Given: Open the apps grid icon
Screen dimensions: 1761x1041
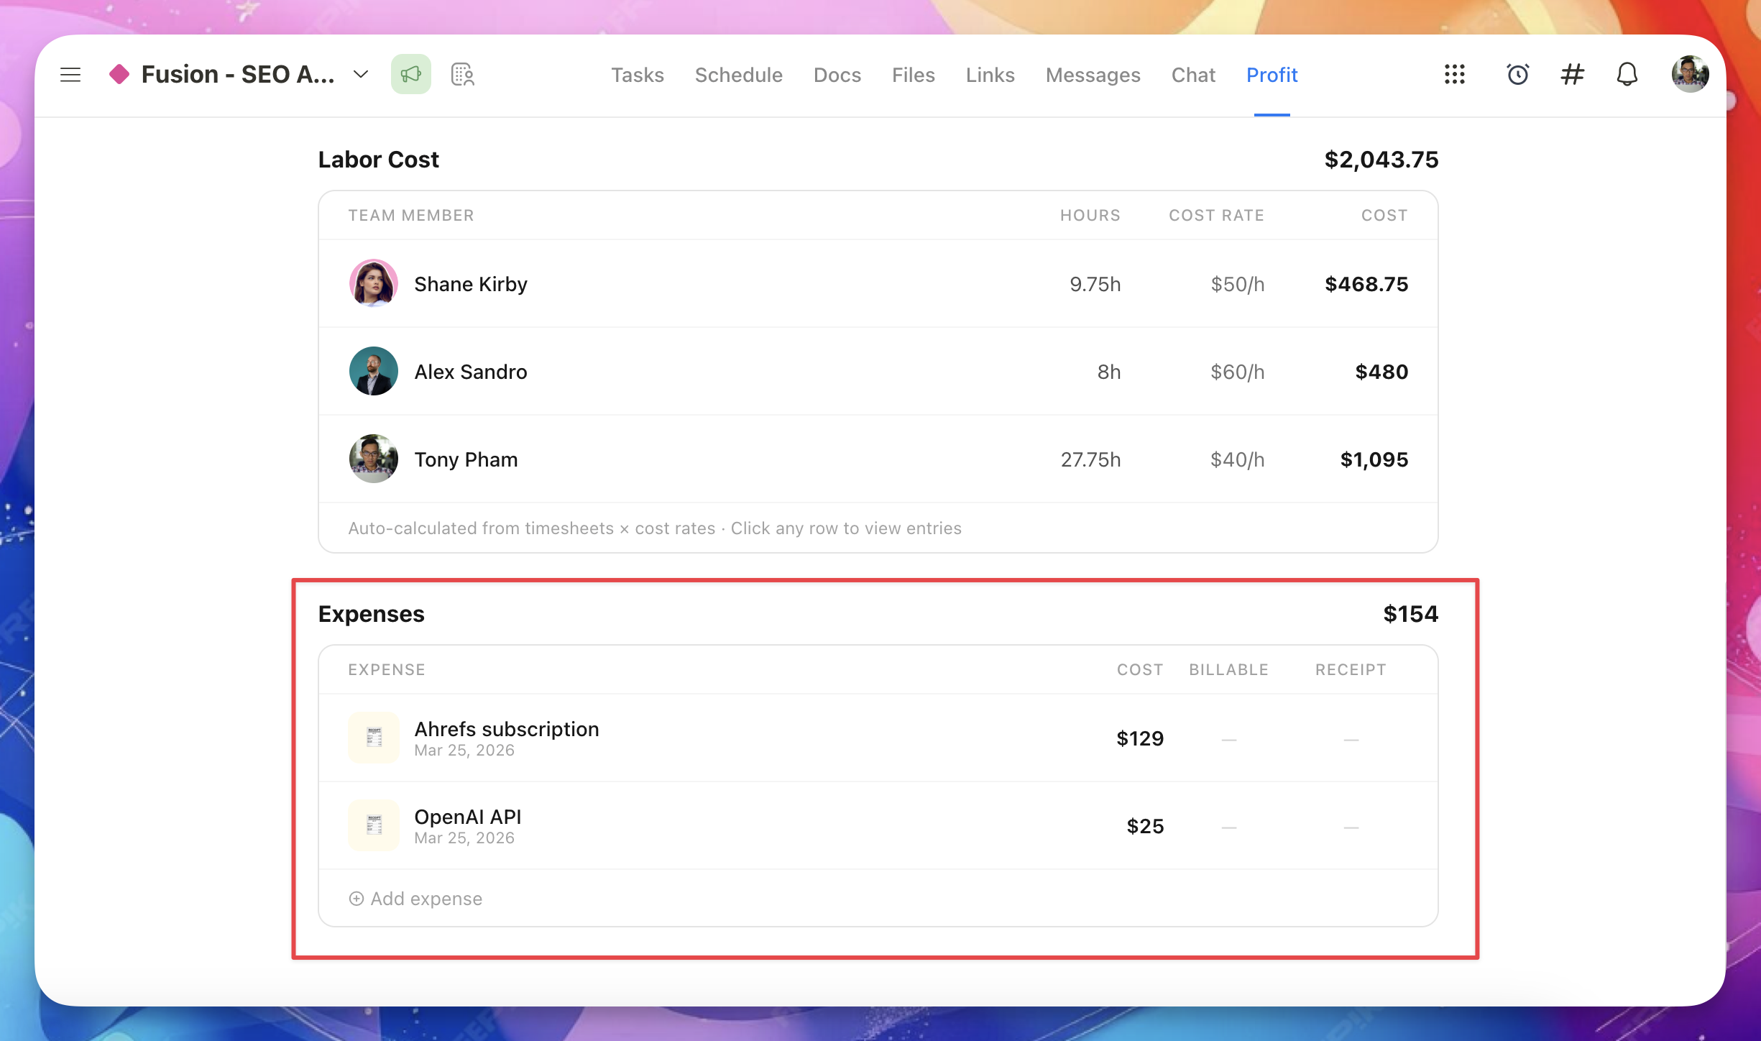Looking at the screenshot, I should coord(1454,75).
